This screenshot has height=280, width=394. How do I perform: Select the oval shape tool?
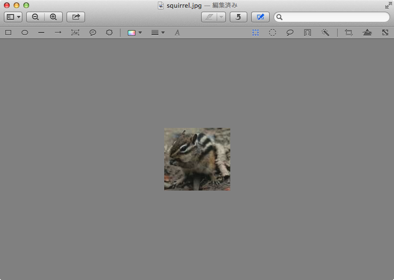(25, 33)
